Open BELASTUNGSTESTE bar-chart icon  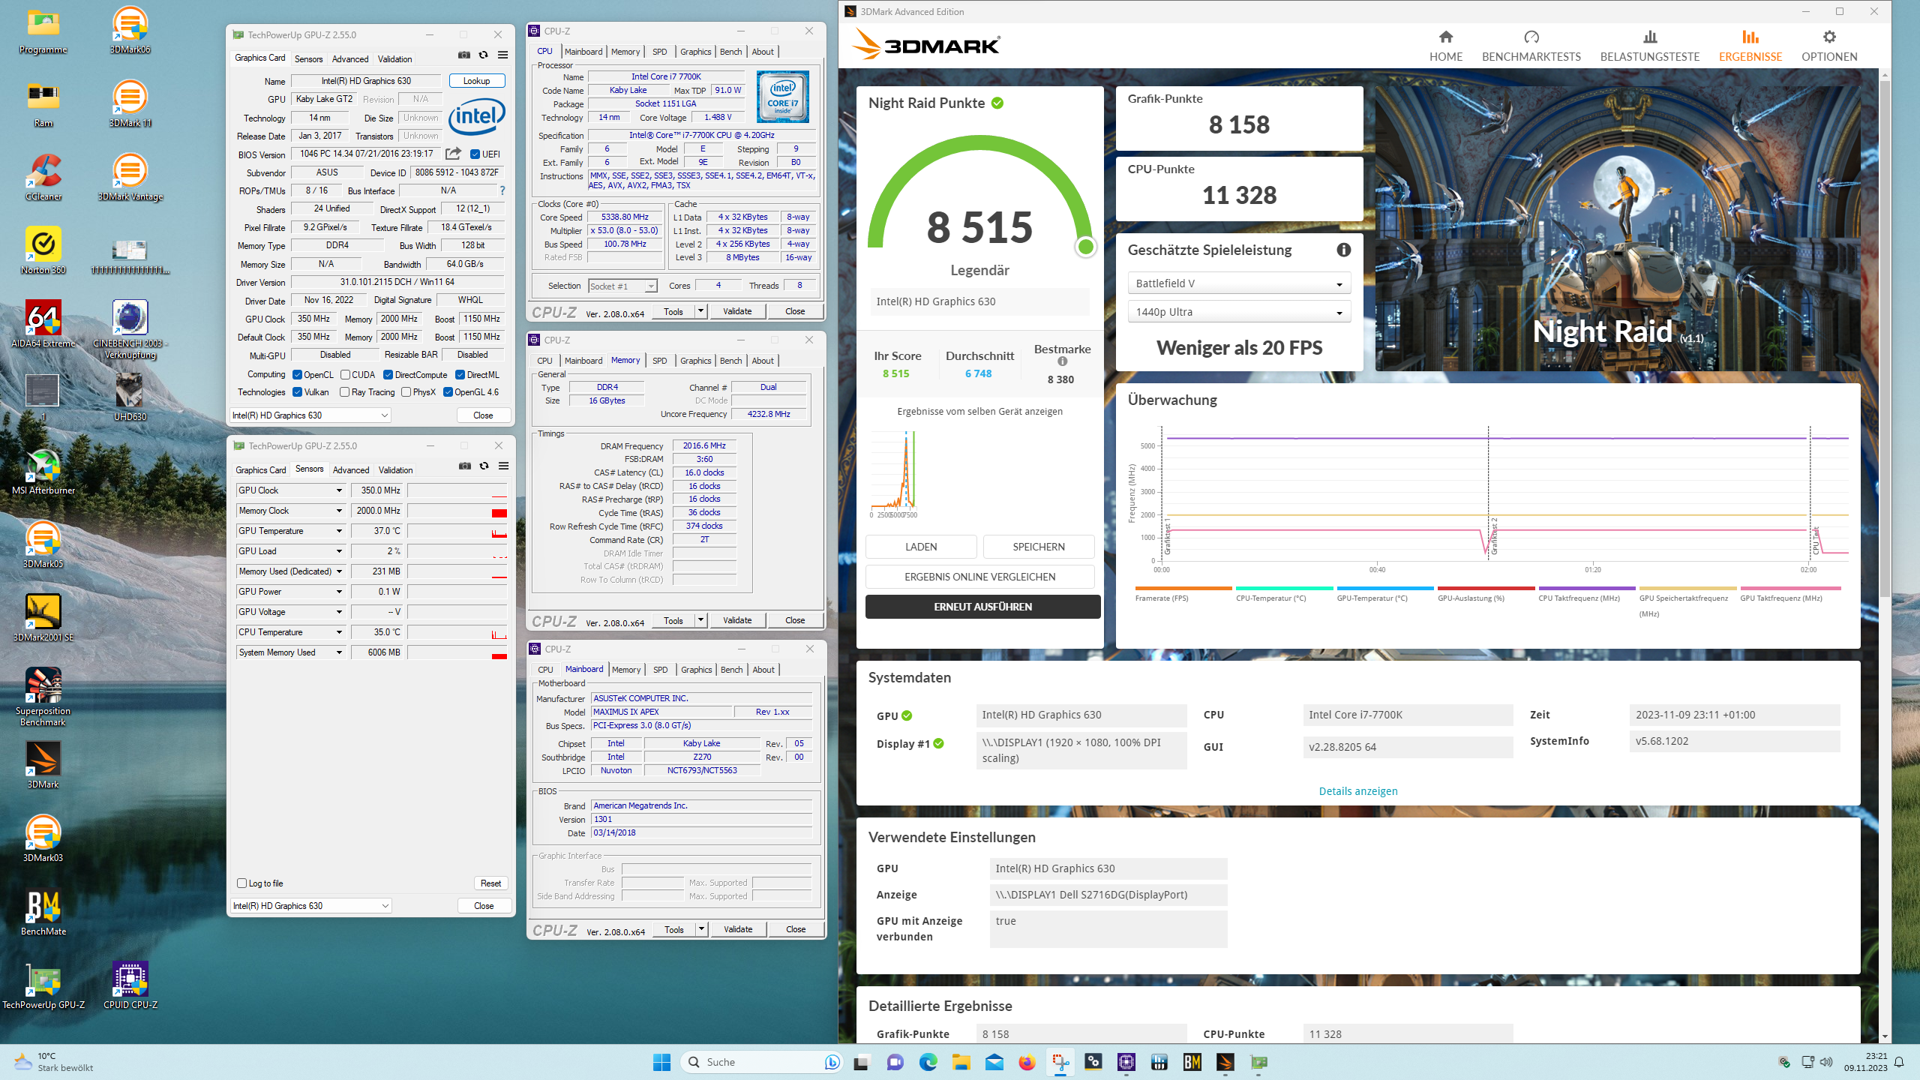(x=1649, y=37)
